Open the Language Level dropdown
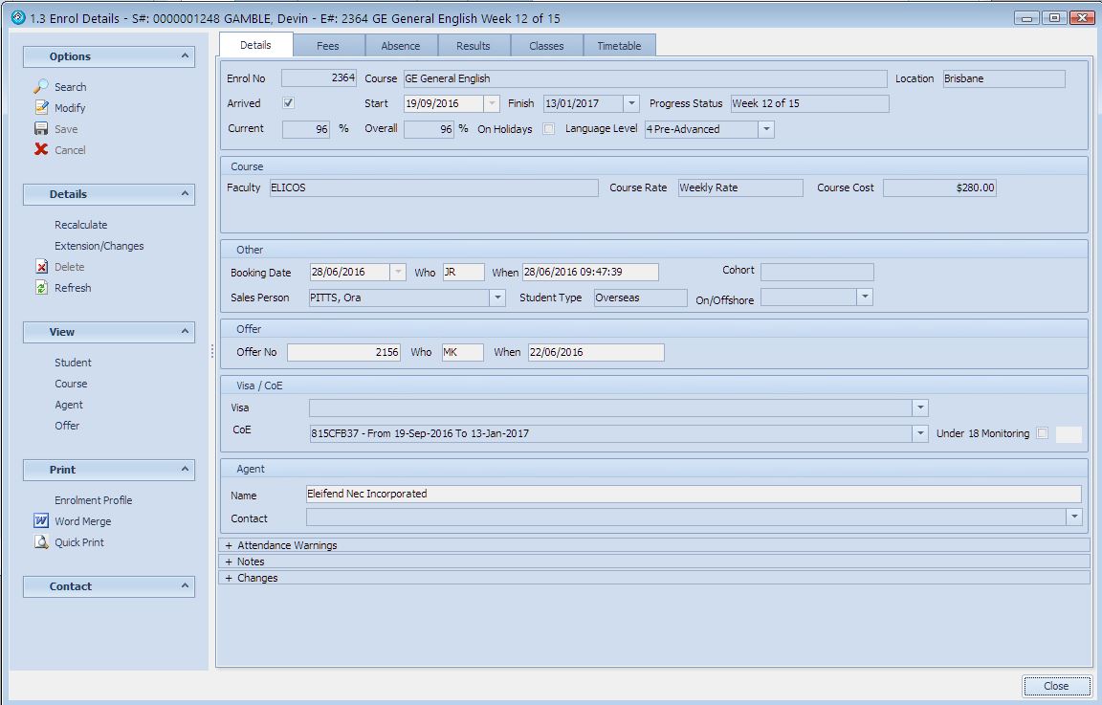Image resolution: width=1102 pixels, height=705 pixels. [x=765, y=129]
